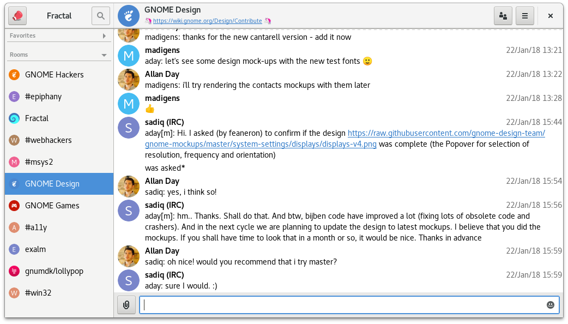Click madigens avatar beside thumbs-up message
Screen dimensions: 568x324
pos(129,104)
